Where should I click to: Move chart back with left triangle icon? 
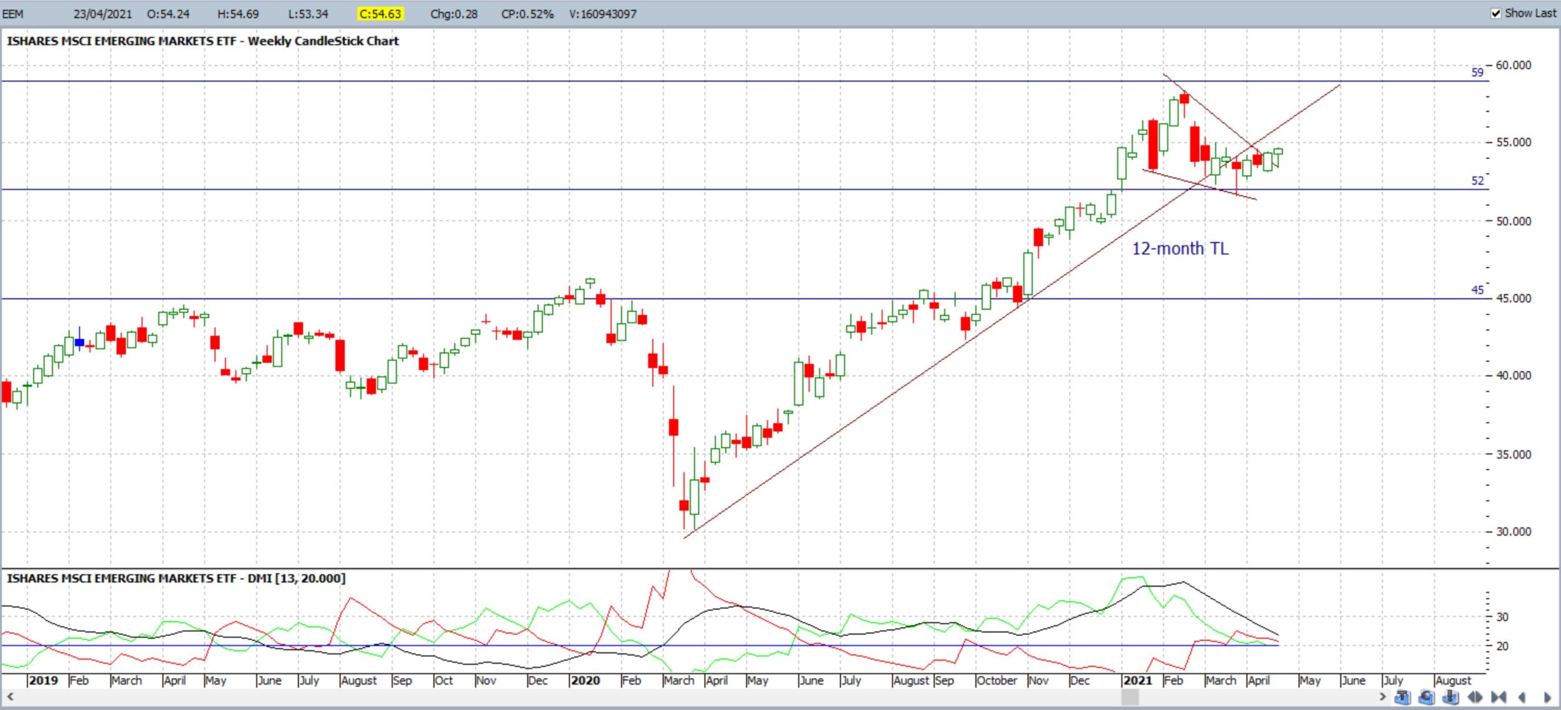[x=1522, y=697]
